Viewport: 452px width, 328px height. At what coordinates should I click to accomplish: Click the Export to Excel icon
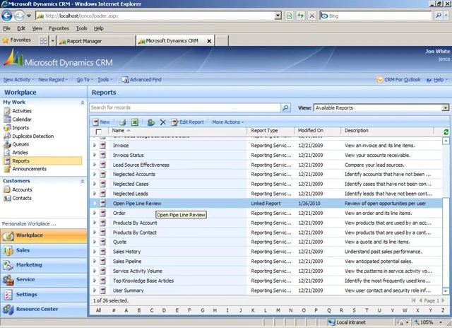134,122
